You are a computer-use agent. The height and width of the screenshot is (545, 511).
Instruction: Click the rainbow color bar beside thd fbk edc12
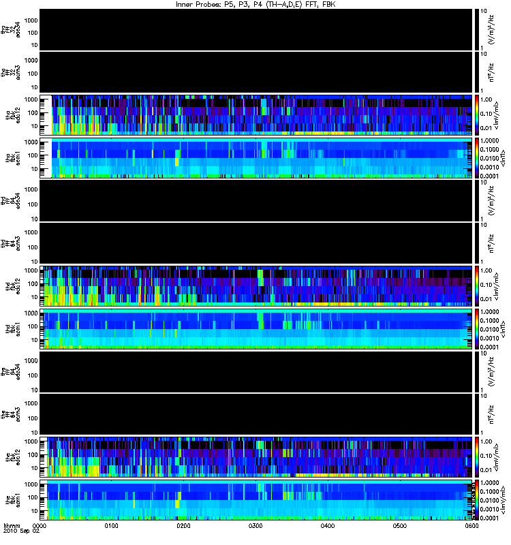tap(476, 285)
